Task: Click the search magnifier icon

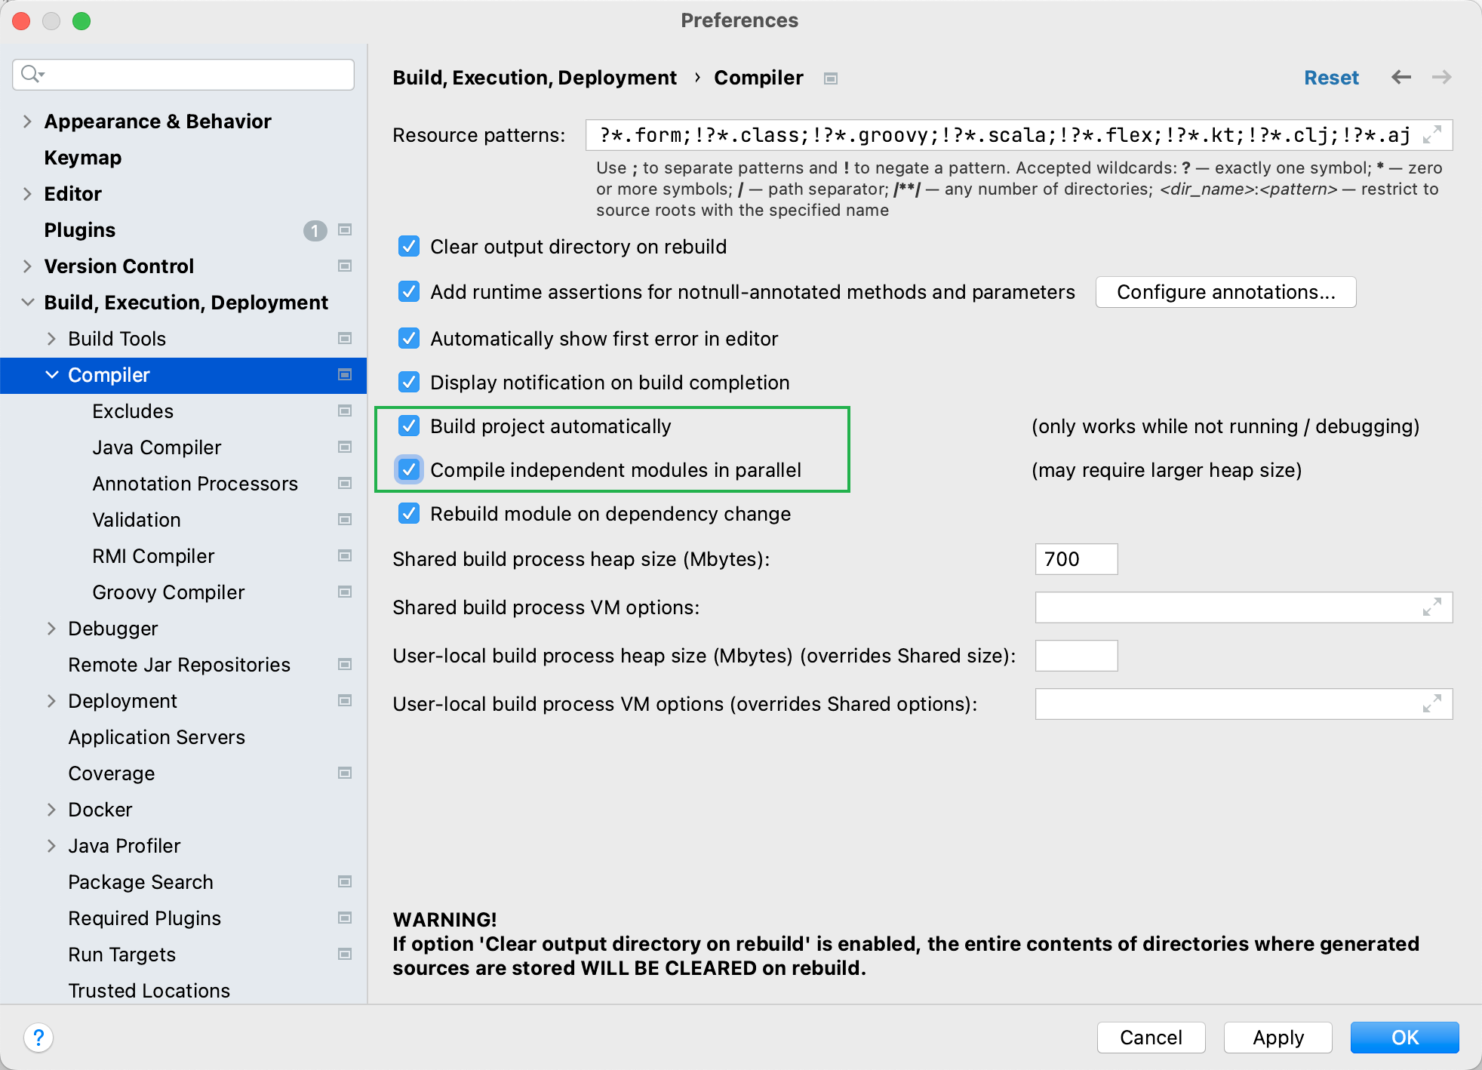Action: [x=31, y=74]
